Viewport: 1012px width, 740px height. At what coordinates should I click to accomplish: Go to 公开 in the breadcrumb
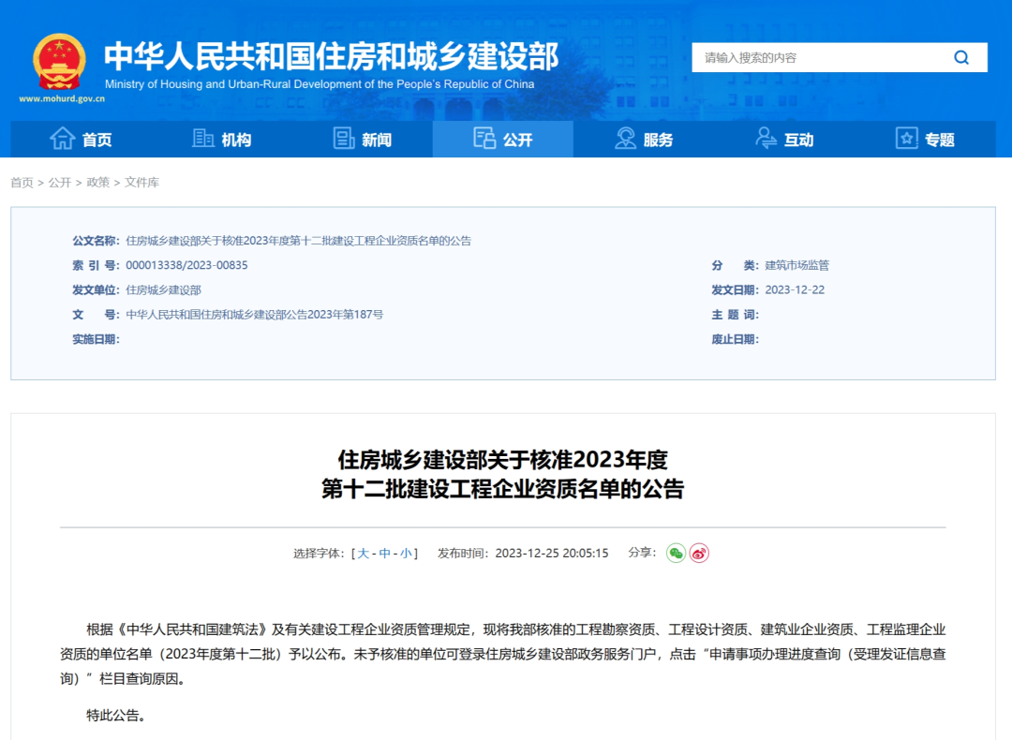(59, 183)
